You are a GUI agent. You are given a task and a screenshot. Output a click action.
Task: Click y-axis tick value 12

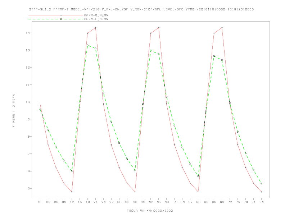tap(28, 68)
